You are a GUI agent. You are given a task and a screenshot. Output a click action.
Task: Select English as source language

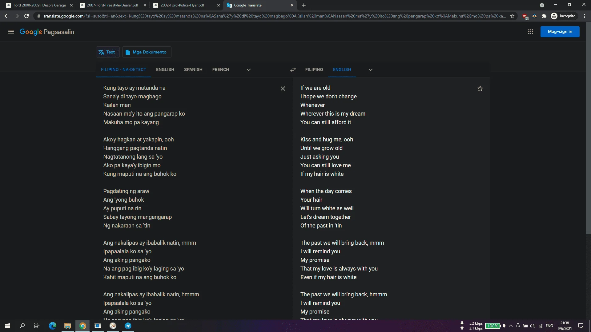pyautogui.click(x=165, y=69)
